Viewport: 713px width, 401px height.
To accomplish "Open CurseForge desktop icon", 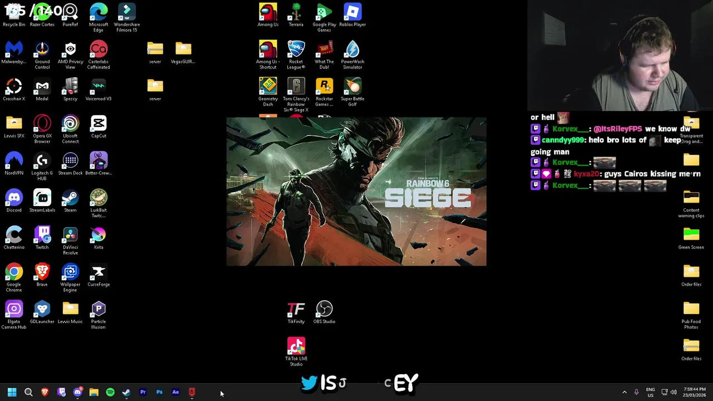I will 99,275.
